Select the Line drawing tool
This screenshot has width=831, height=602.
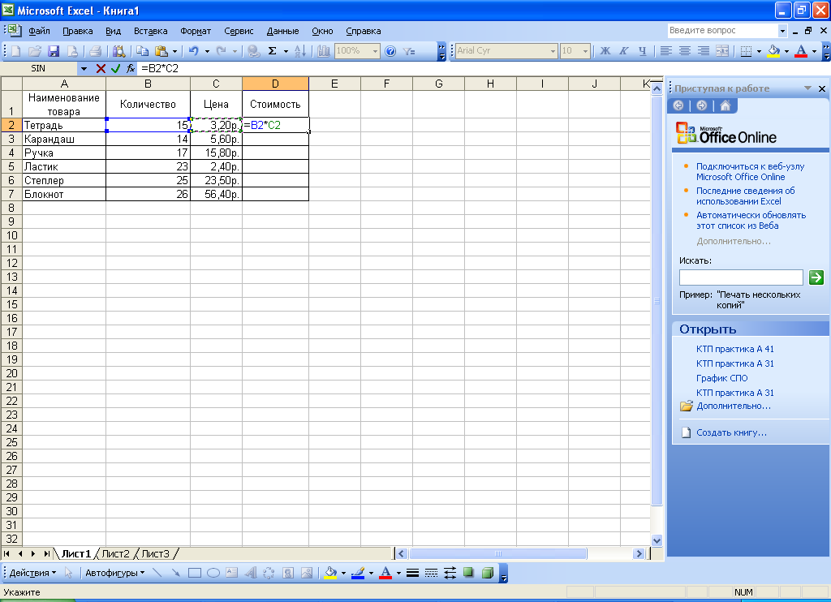click(157, 573)
